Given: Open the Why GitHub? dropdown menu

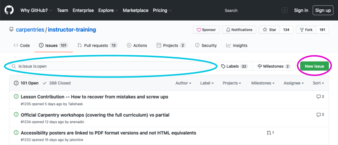Looking at the screenshot, I should [x=36, y=11].
